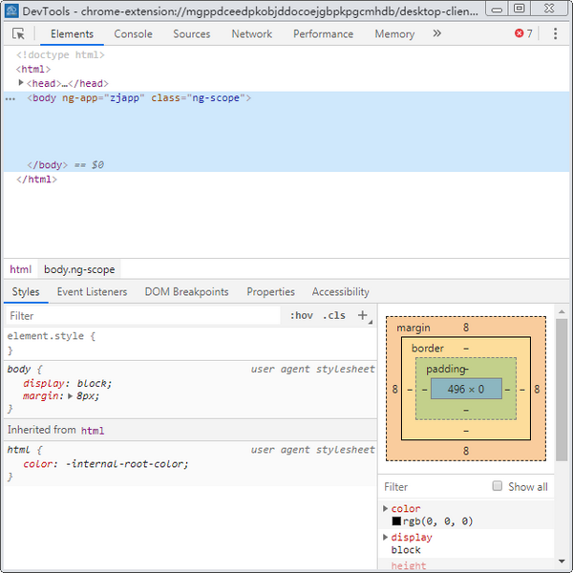Click the ellipsis beside the body element
This screenshot has width=573, height=573.
[10, 98]
